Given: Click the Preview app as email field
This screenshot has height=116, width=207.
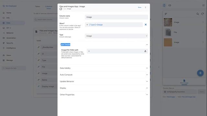Looking at the screenshot, I should pyautogui.click(x=180, y=92).
